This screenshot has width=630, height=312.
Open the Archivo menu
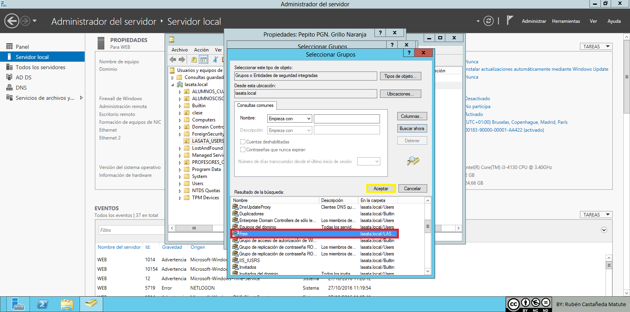(180, 50)
